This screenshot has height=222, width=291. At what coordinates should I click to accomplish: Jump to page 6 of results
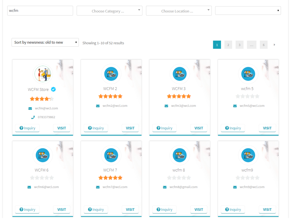click(x=263, y=45)
